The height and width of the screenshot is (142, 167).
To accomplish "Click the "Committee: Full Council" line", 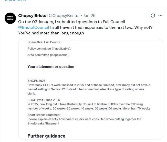I will (44, 42).
